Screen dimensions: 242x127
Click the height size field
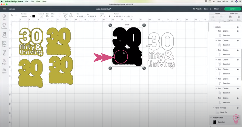click(x=93, y=16)
